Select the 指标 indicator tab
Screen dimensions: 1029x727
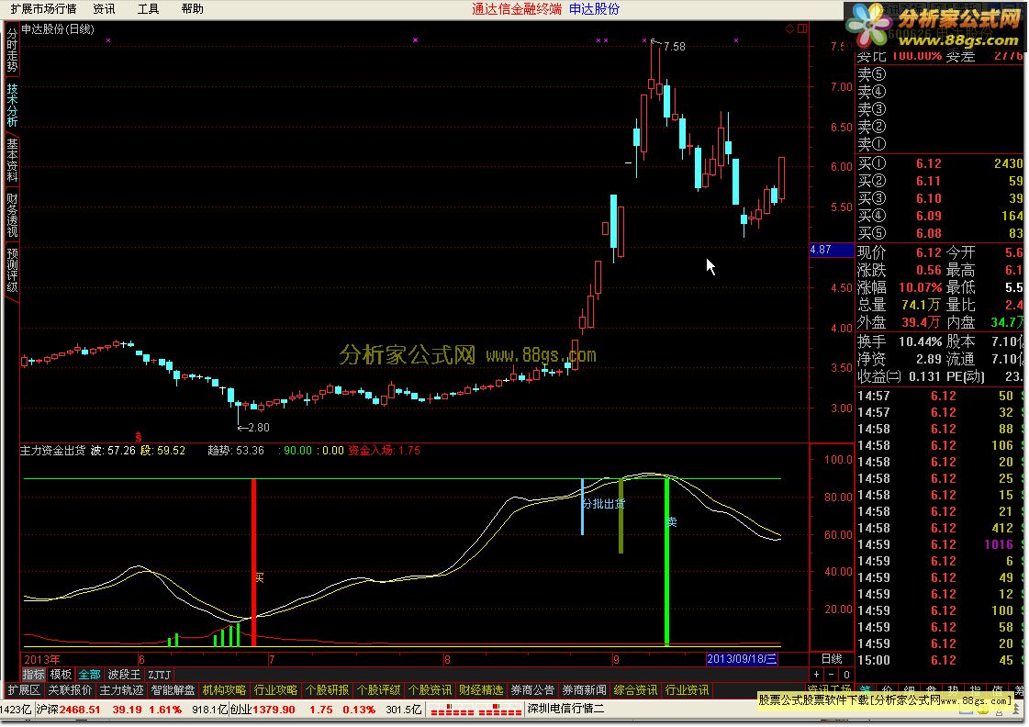pyautogui.click(x=33, y=675)
